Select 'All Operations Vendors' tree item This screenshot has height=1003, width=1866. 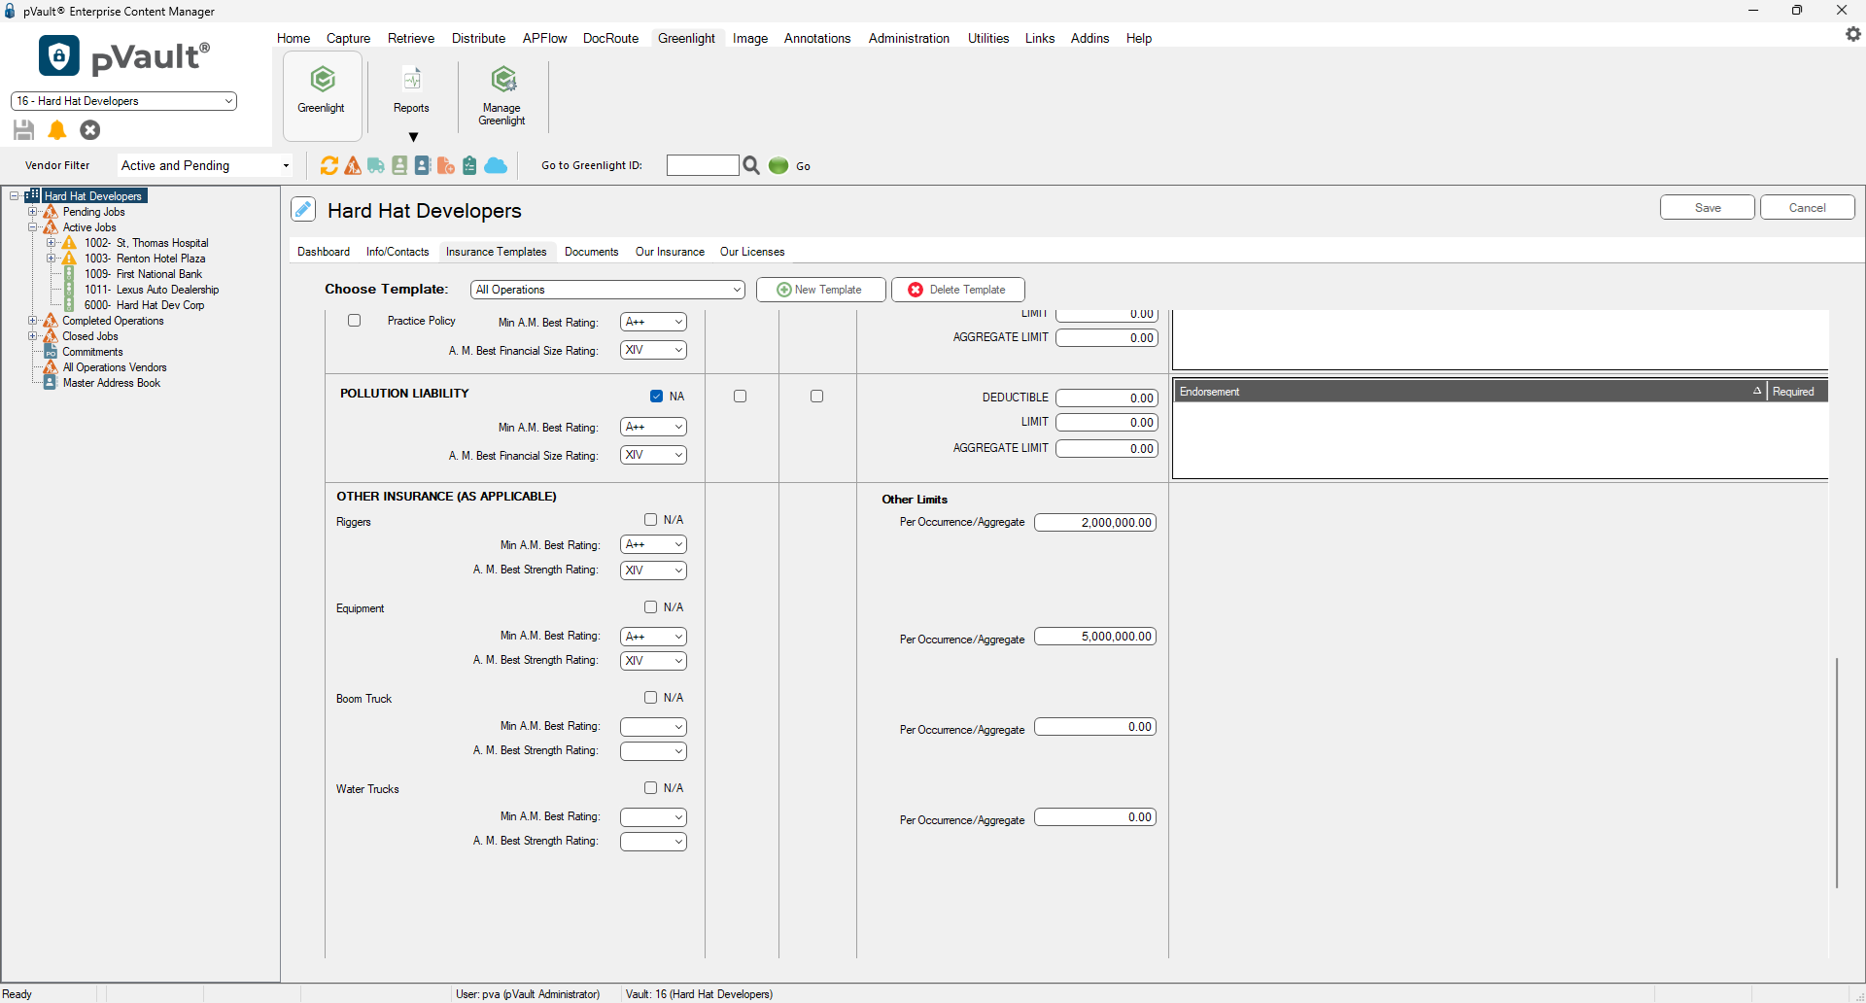[115, 367]
